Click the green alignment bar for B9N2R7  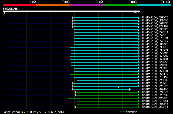point(103,98)
